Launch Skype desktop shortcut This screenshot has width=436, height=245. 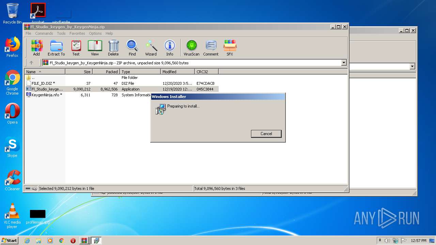[12, 147]
